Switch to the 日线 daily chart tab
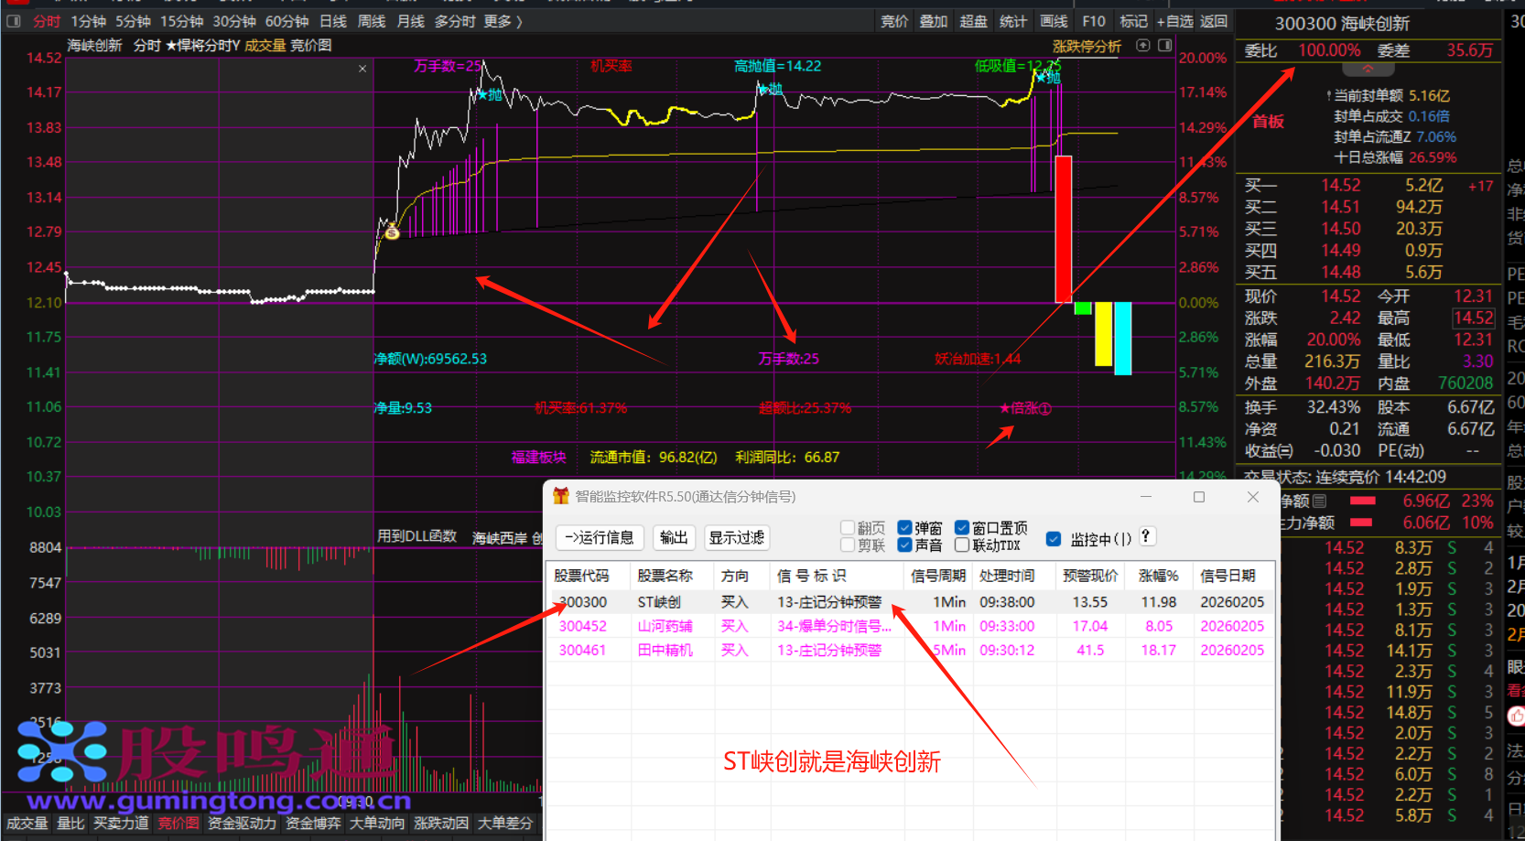 pyautogui.click(x=332, y=21)
